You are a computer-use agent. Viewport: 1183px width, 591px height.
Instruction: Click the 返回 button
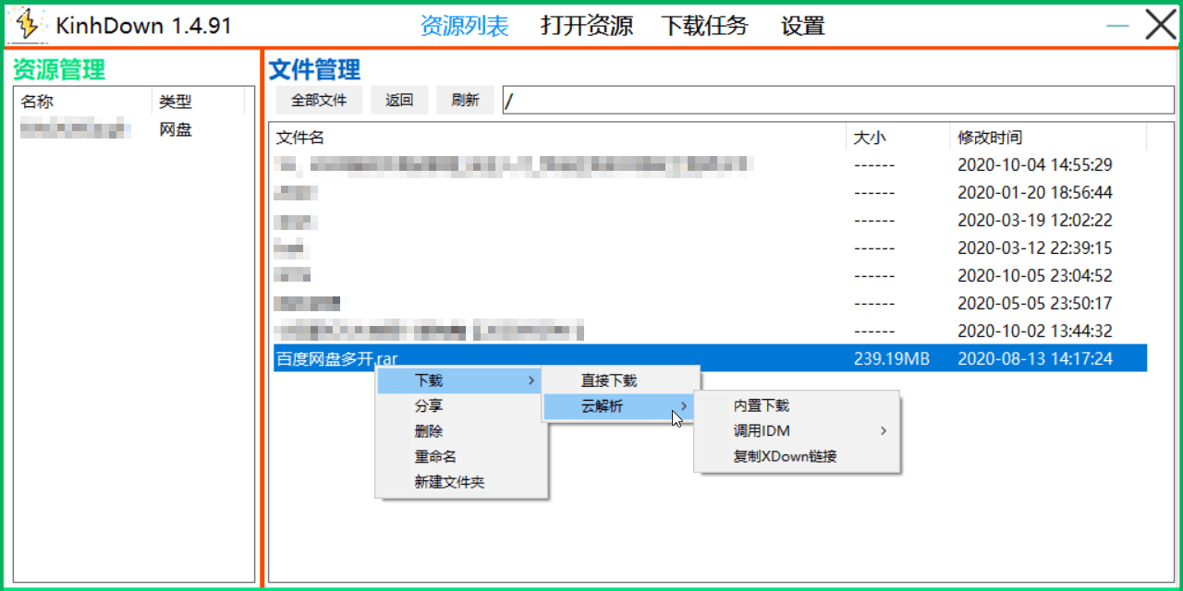(399, 100)
